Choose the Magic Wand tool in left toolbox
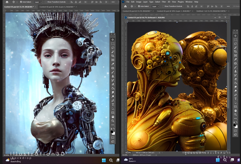 coord(113,52)
